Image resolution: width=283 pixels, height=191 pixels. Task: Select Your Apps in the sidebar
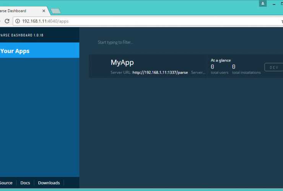coord(15,51)
